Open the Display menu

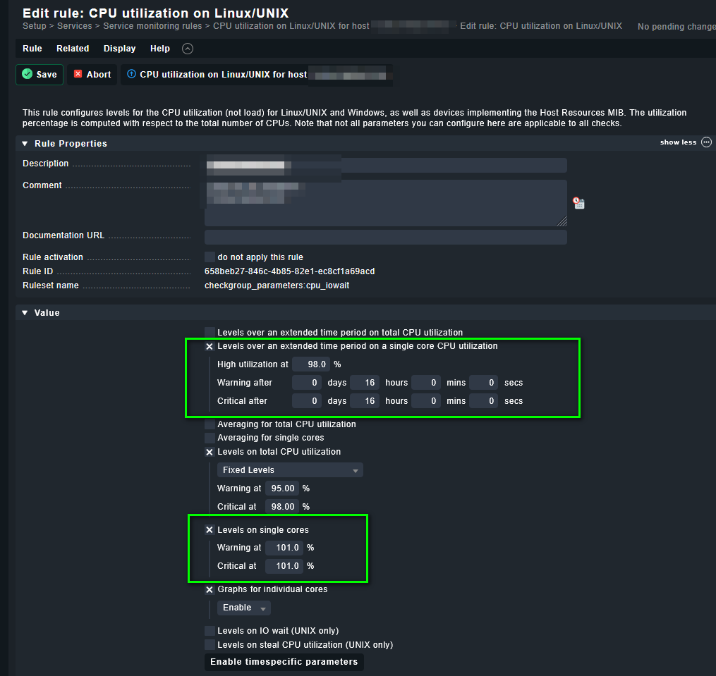point(119,49)
